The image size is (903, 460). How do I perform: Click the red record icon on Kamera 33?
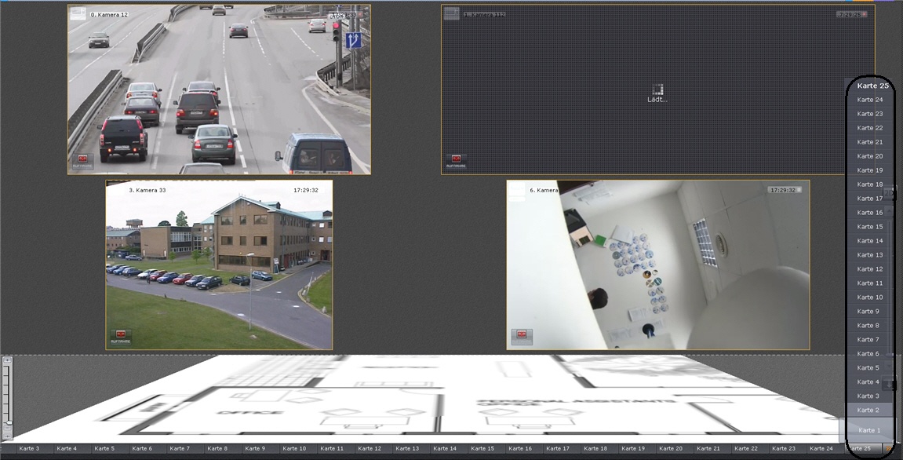pos(120,335)
